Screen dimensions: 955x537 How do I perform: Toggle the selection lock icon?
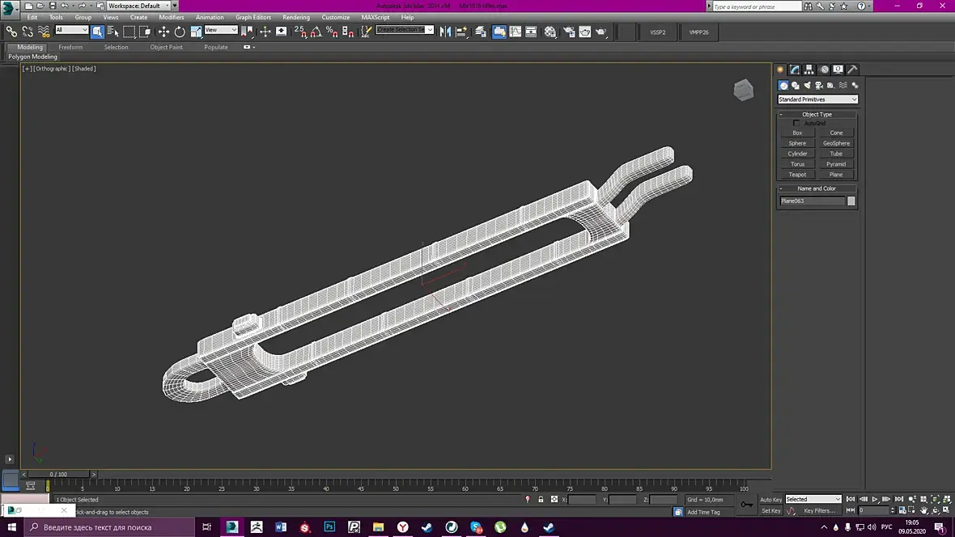[x=541, y=500]
